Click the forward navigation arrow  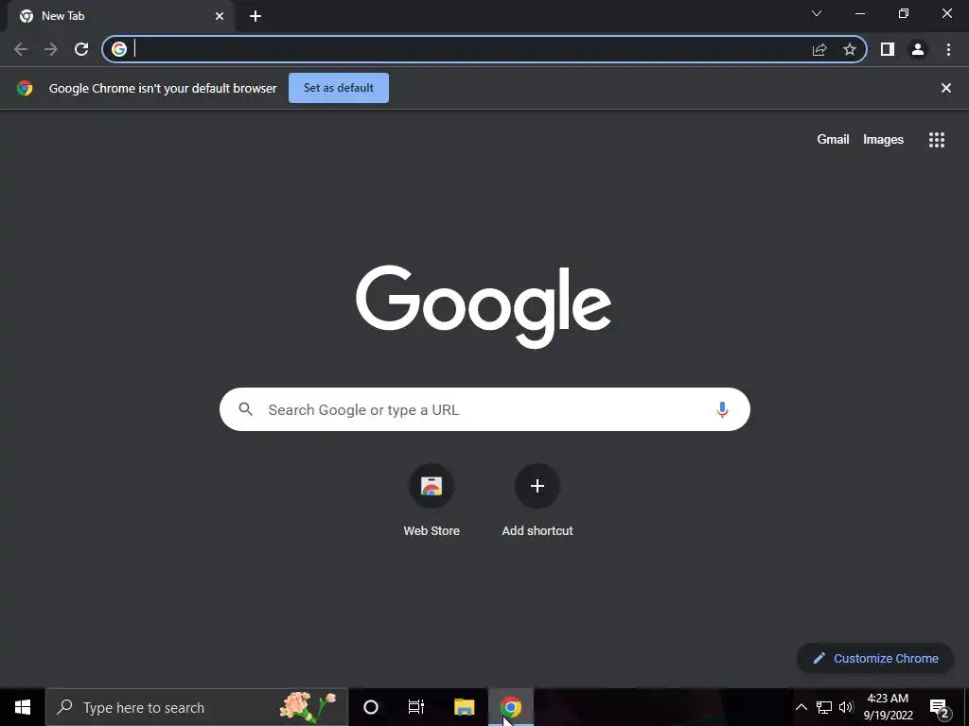(x=51, y=49)
